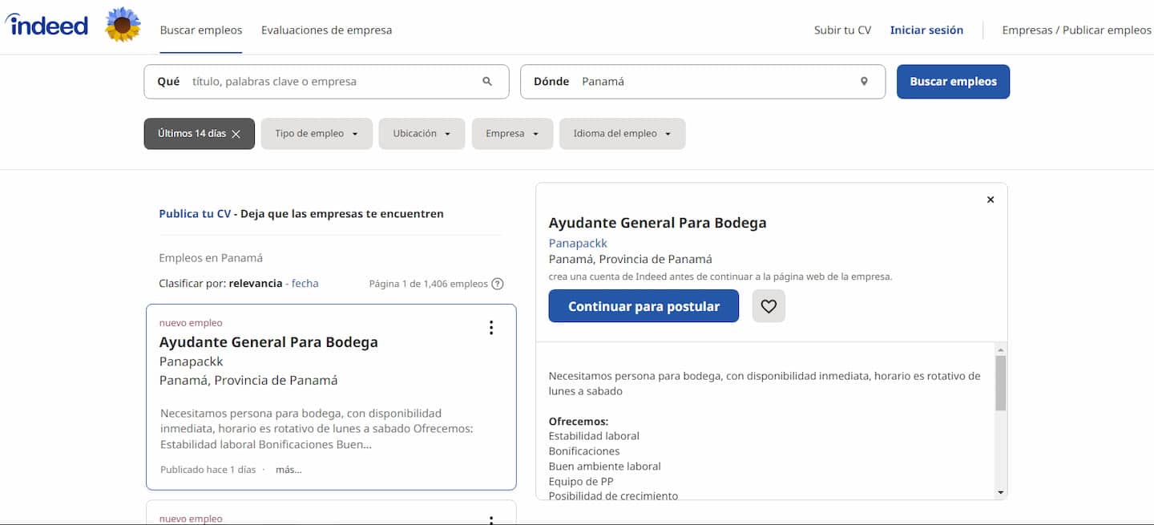Click más... on first job card
1154x525 pixels.
[x=288, y=470]
